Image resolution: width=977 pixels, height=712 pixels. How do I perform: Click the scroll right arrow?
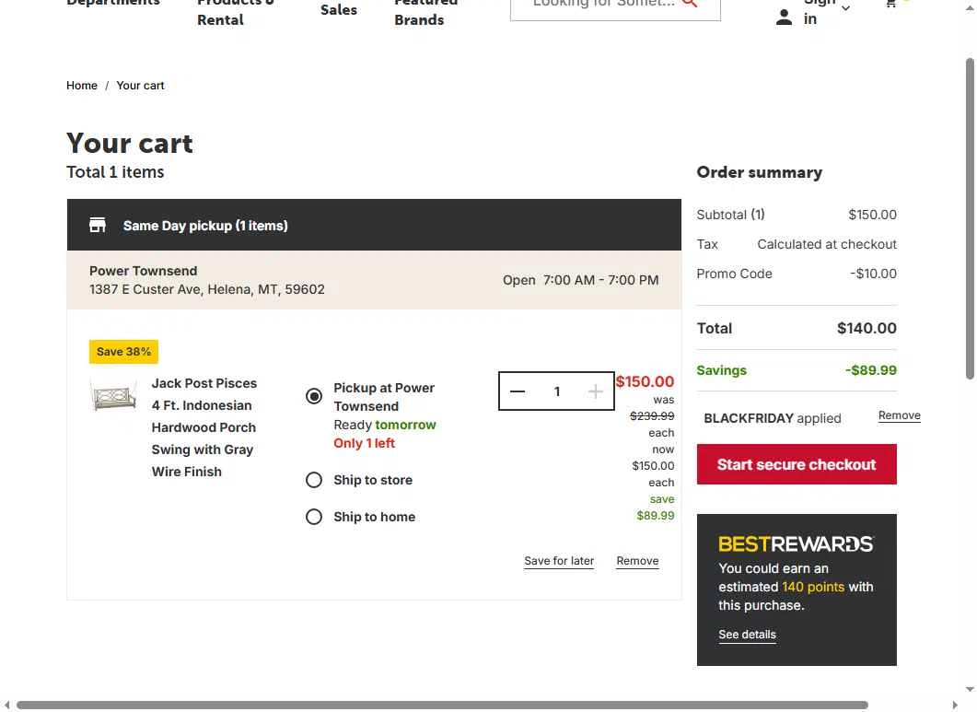[x=955, y=706]
